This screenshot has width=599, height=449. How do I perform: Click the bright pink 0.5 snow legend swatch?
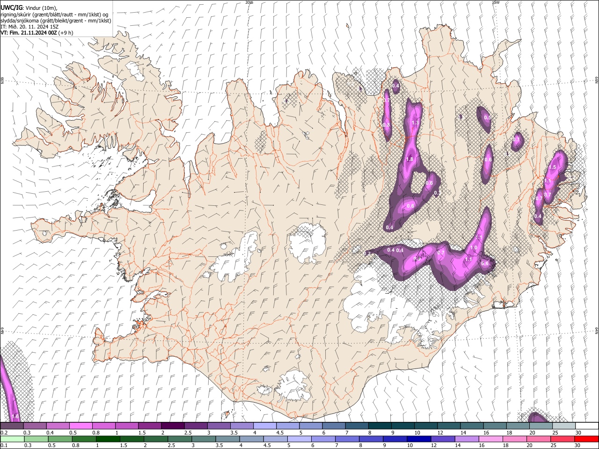(80, 426)
